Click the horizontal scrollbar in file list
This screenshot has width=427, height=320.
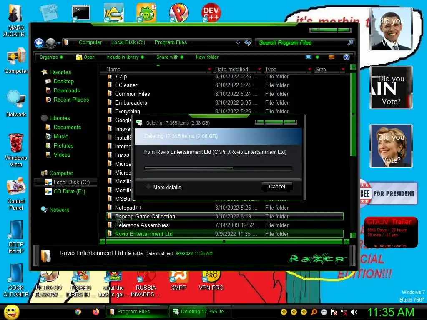(224, 241)
